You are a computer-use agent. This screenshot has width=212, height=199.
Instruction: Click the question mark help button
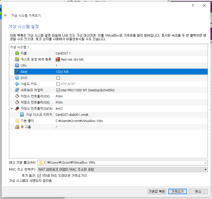point(193,6)
